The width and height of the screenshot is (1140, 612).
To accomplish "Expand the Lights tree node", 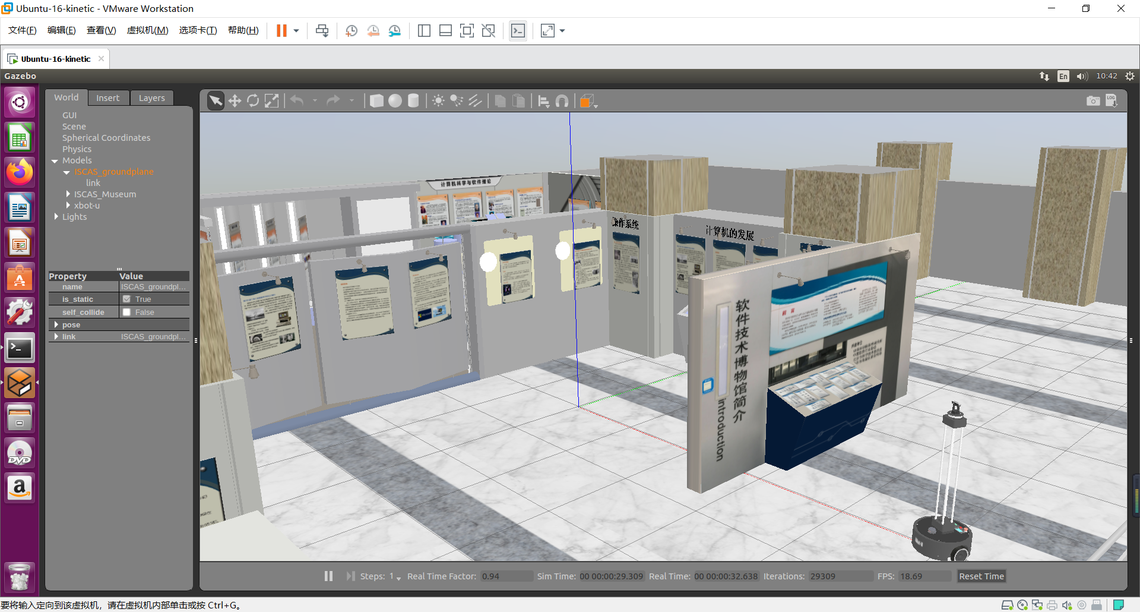I will pos(56,217).
